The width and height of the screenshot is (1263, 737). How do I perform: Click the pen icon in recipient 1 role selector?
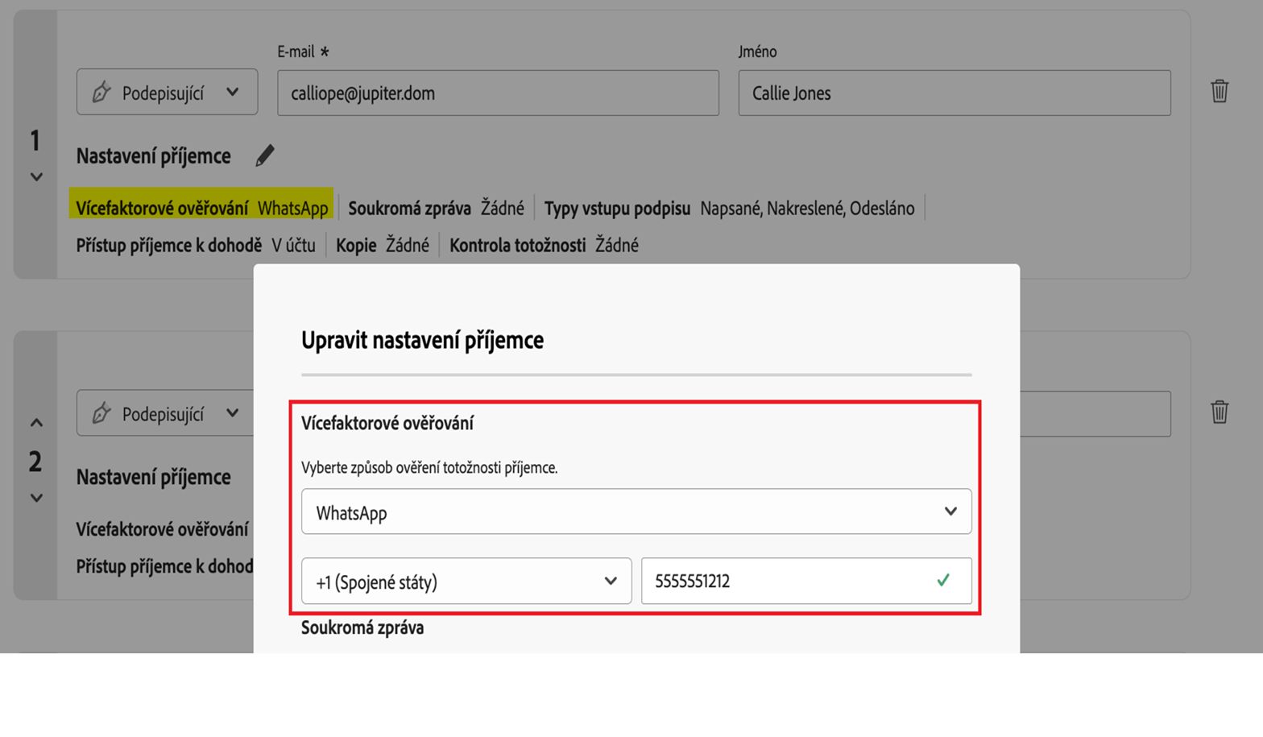[x=101, y=93]
